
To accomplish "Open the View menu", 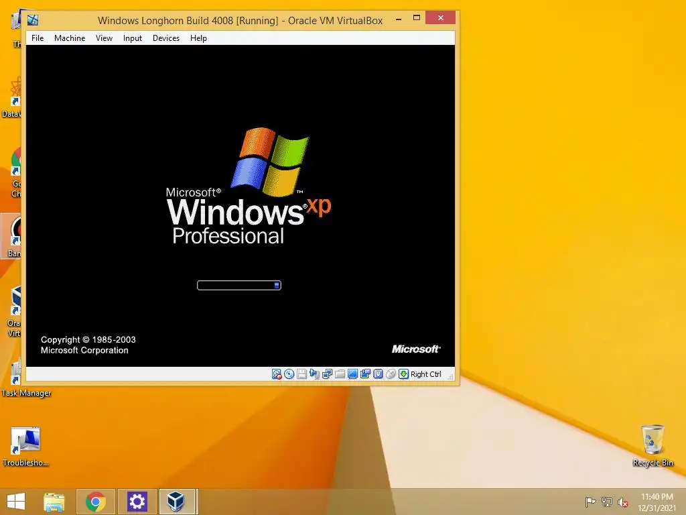I will [x=104, y=38].
